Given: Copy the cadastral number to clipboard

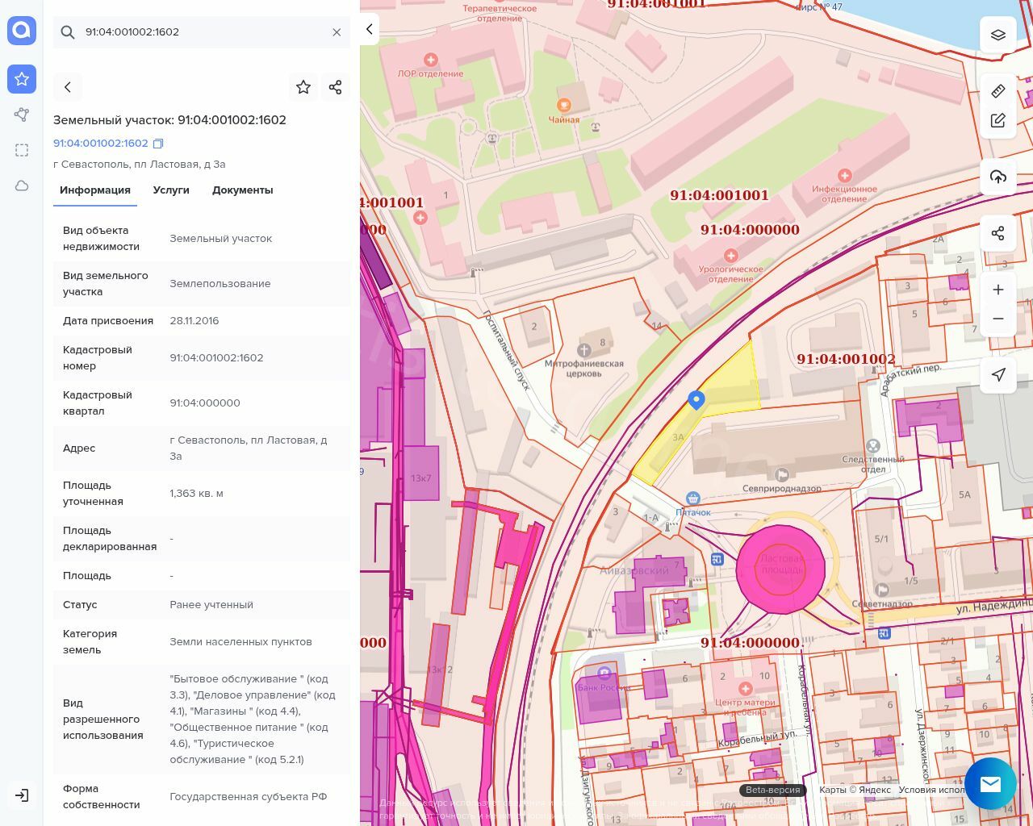Looking at the screenshot, I should [x=158, y=144].
